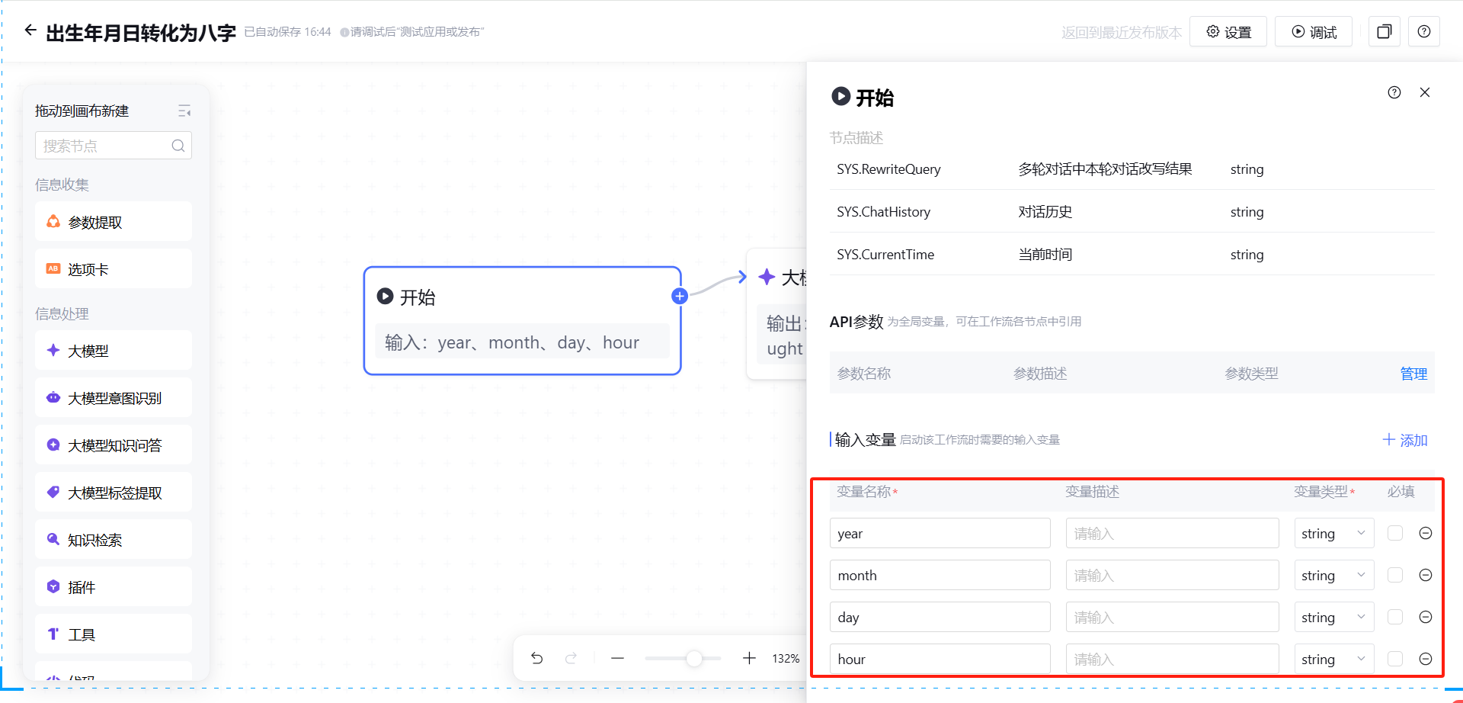Undo the last canvas action
Screen dimensions: 1463x703
[537, 658]
